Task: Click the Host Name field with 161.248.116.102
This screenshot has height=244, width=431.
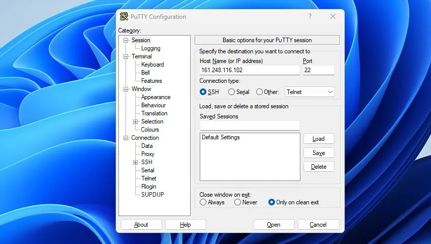Action: tap(250, 70)
